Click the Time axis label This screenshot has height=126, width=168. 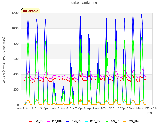[149, 113]
